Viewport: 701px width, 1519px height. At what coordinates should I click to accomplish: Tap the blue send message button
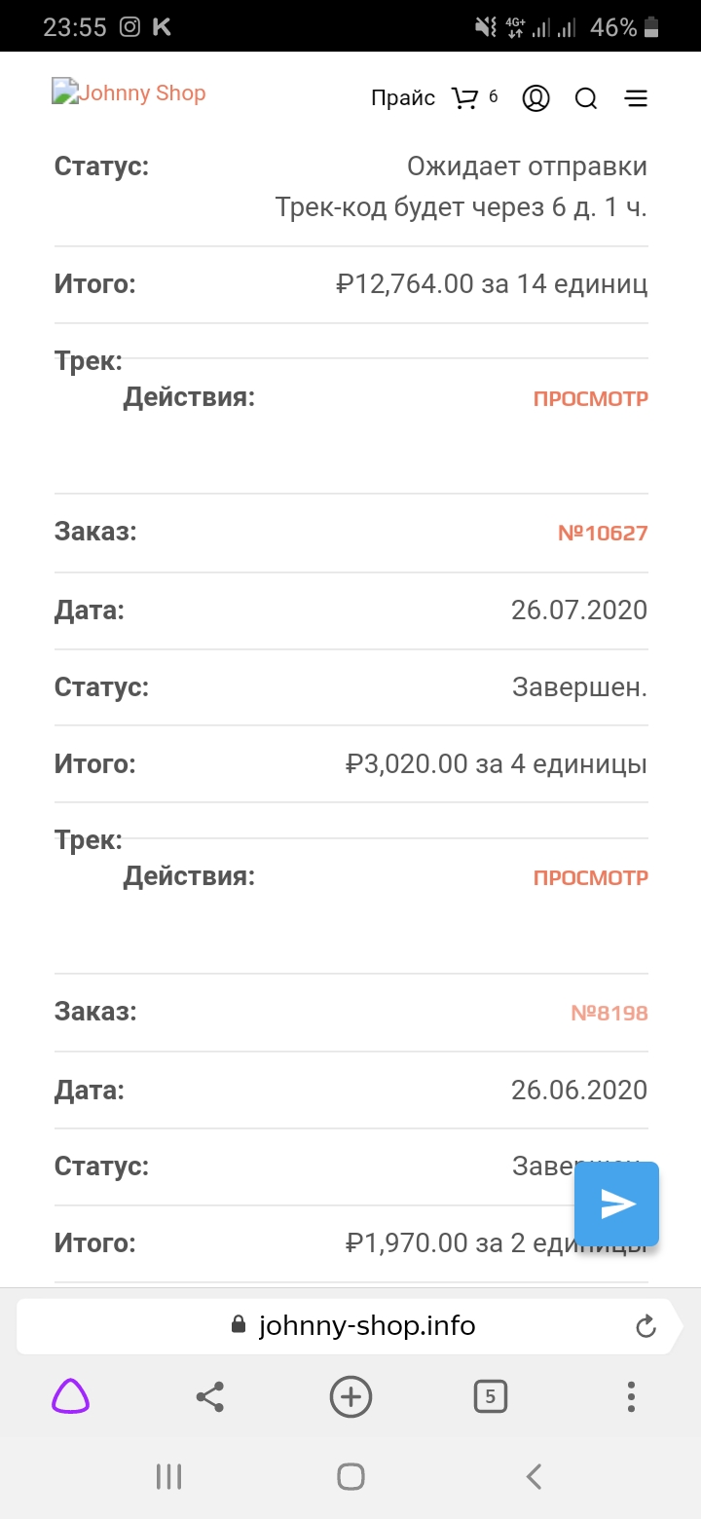(616, 1204)
